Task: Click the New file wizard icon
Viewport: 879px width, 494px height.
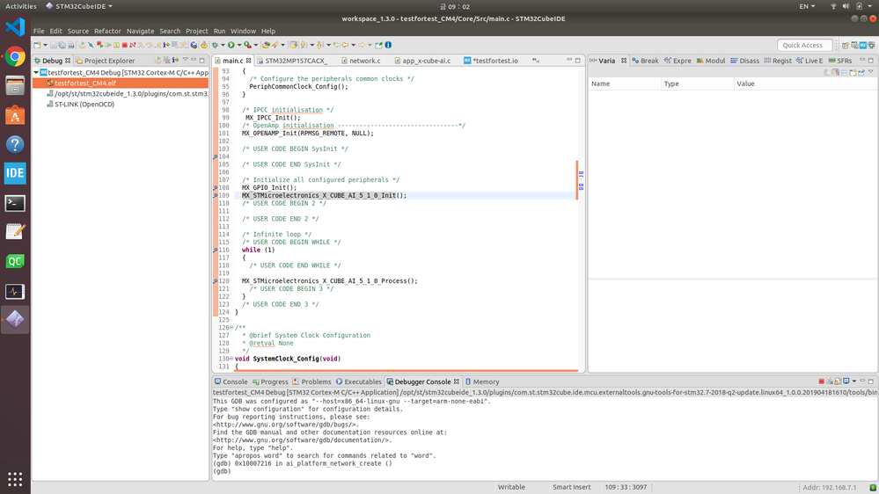Action: click(x=36, y=45)
